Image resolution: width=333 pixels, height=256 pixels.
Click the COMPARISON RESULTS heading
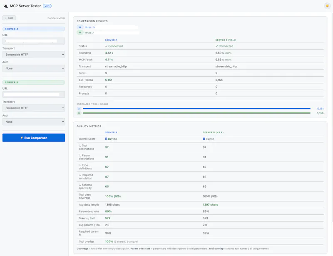pos(92,21)
